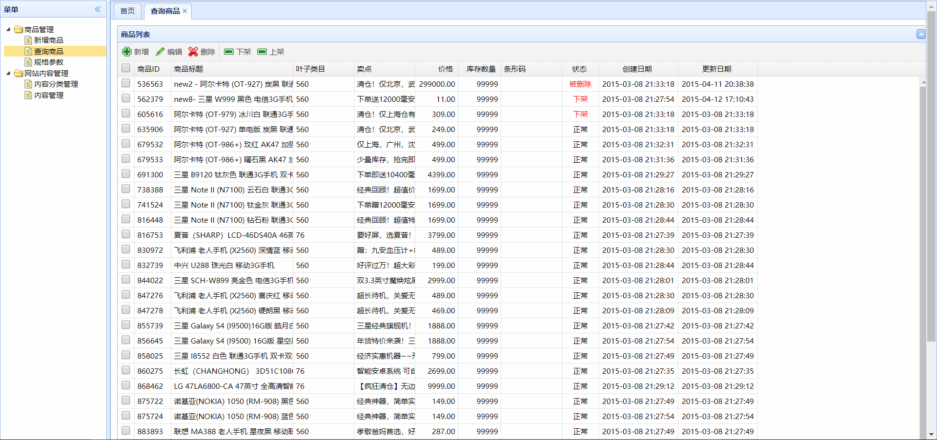
Task: Click the 上架 button label
Action: click(277, 52)
